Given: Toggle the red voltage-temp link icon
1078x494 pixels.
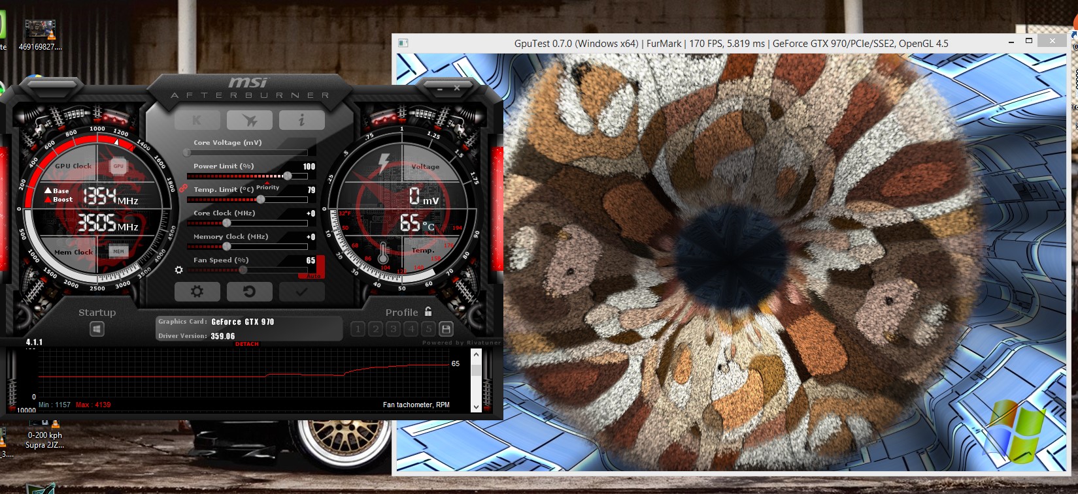Looking at the screenshot, I should 183,188.
